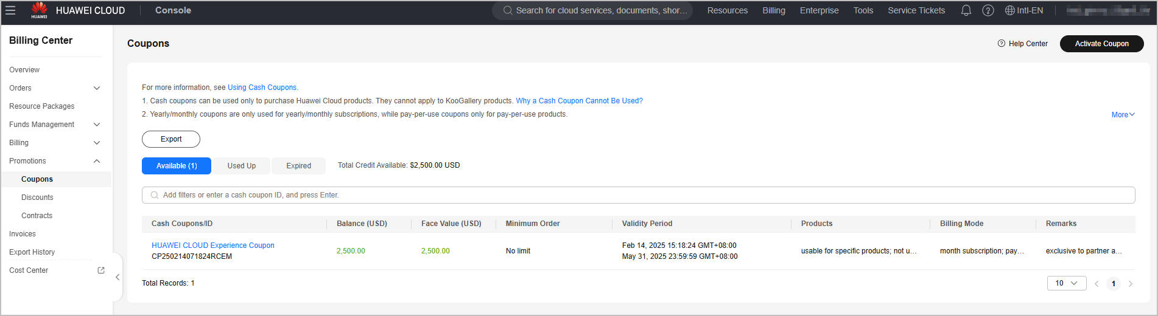The width and height of the screenshot is (1158, 316).
Task: Click the Export button
Action: tap(171, 139)
